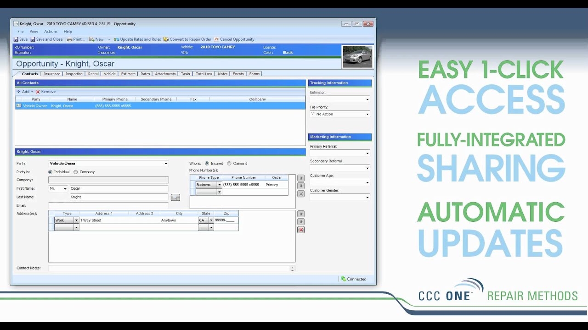Click the Save toolbar icon
The height and width of the screenshot is (330, 588).
[x=21, y=39]
